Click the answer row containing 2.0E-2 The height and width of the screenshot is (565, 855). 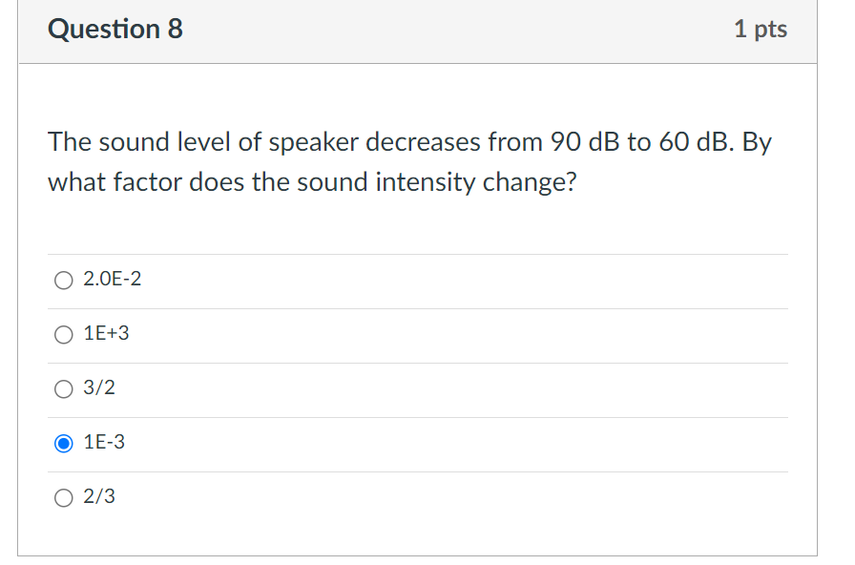(420, 280)
